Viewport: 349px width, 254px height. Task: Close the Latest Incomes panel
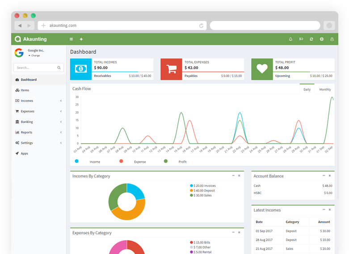coord(330,210)
